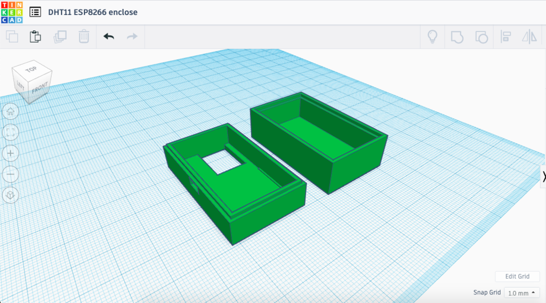546x303 pixels.
Task: Click the Mirror flip icon
Action: pos(529,37)
